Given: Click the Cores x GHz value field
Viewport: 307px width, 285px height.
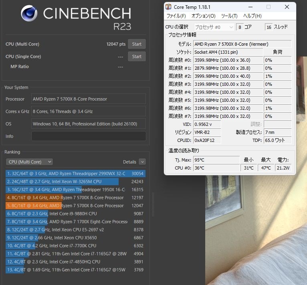Looking at the screenshot, I should (89, 111).
